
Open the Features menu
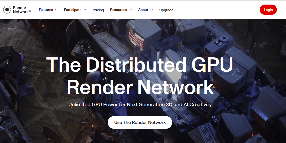click(x=46, y=10)
